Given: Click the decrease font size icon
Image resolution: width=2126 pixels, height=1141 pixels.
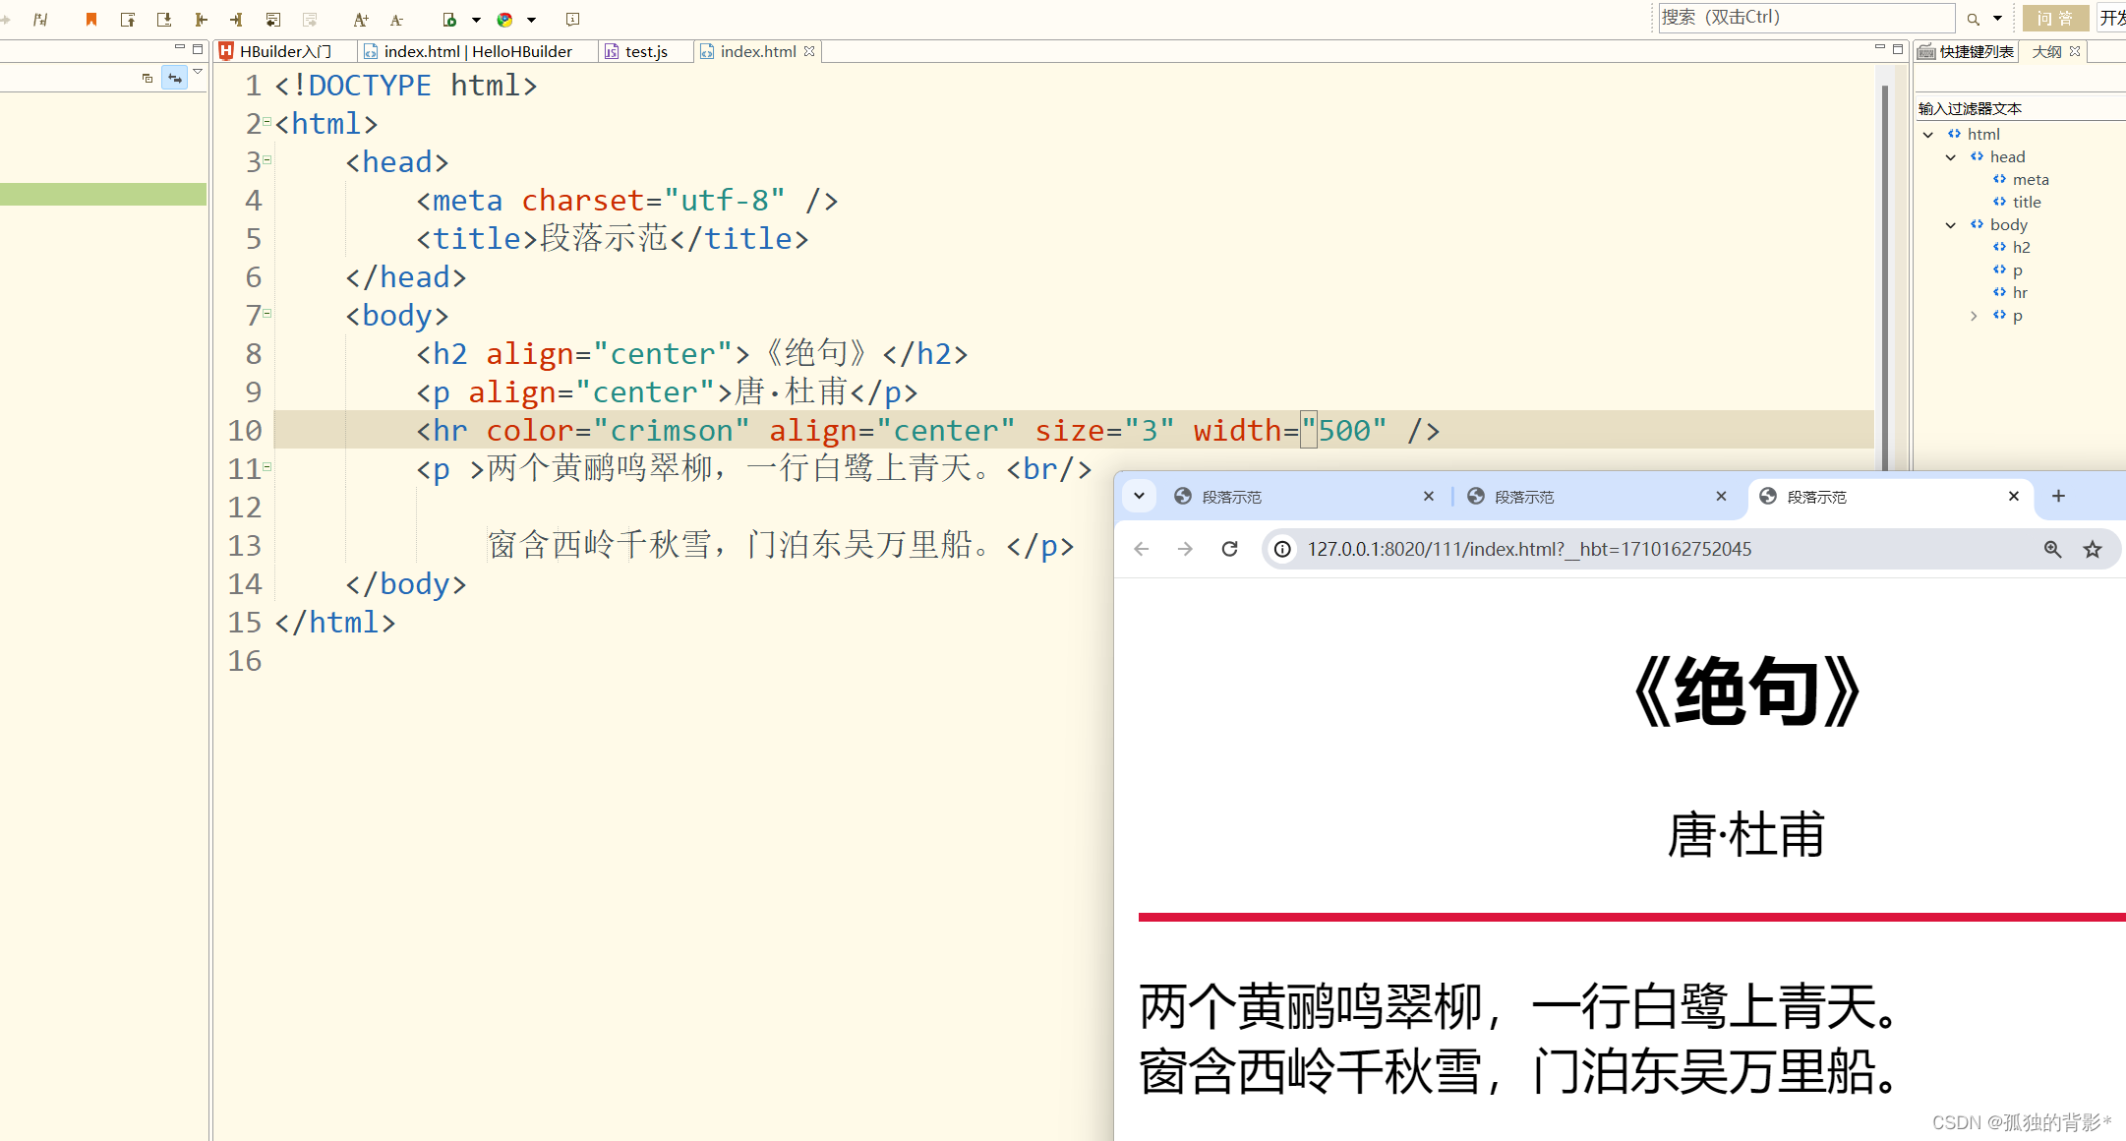Looking at the screenshot, I should coord(396,20).
